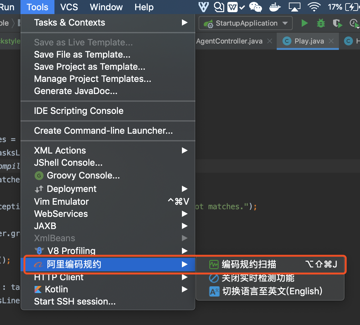Click the Play.java class file icon
The width and height of the screenshot is (360, 325).
point(287,41)
